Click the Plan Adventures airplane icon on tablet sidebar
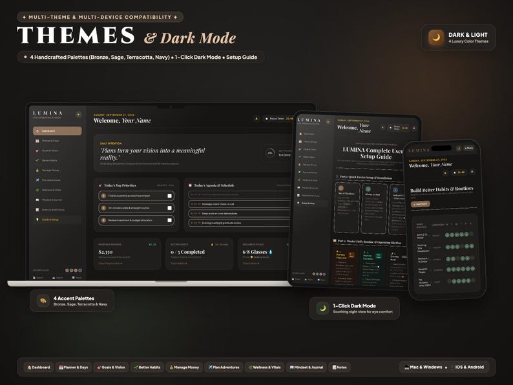513x385 pixels. click(x=299, y=172)
